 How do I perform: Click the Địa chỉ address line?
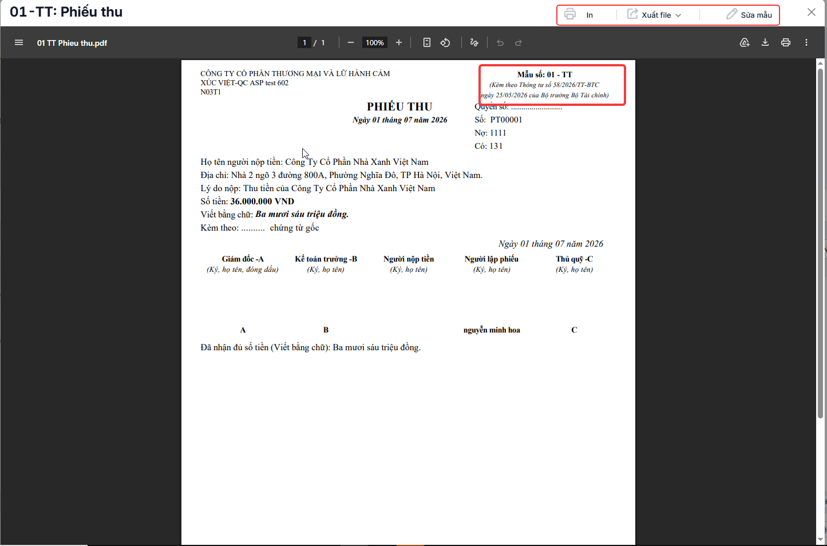click(341, 175)
